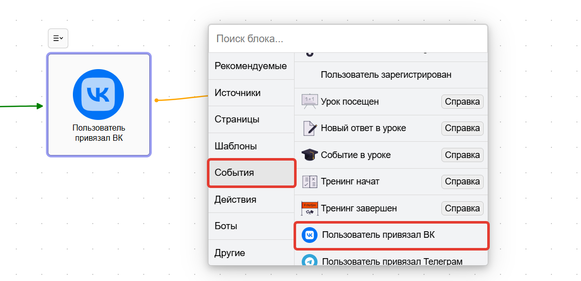Open the Действия category
Screen dimensions: 581x281
pyautogui.click(x=251, y=200)
